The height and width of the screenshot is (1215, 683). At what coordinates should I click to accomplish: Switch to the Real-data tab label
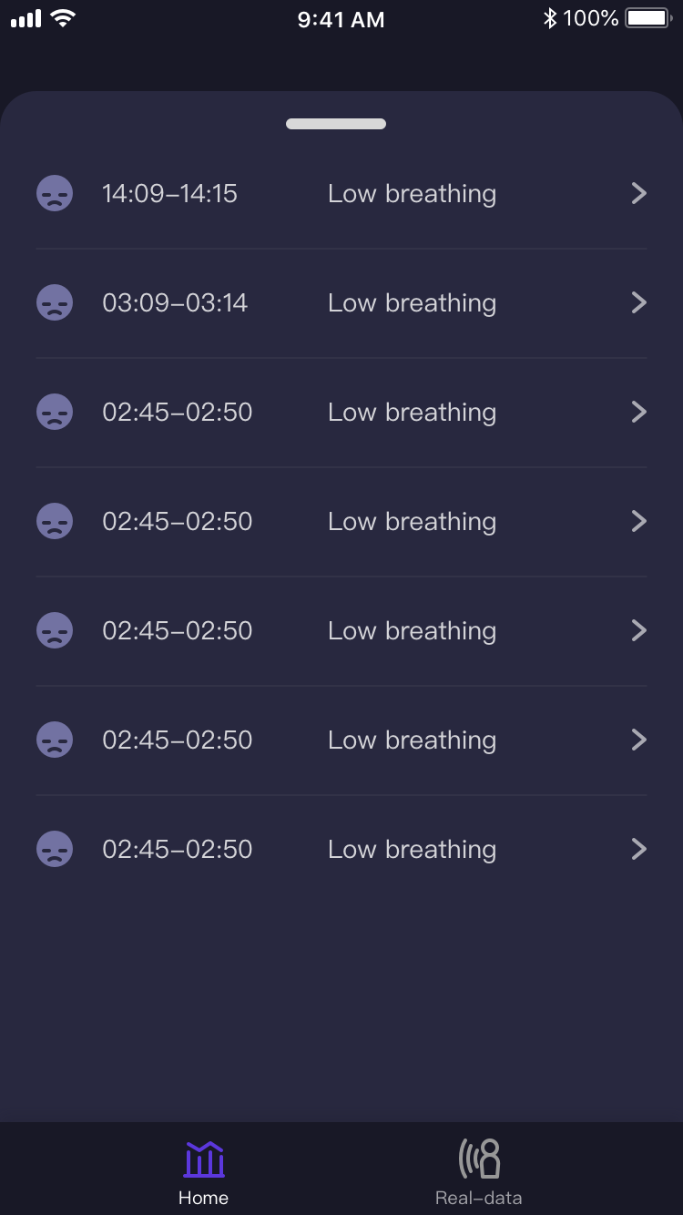pos(478,1198)
